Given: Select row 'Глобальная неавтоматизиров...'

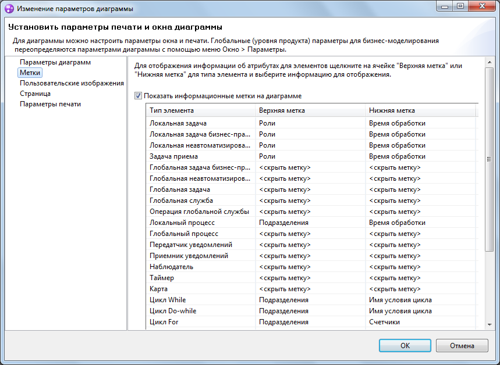Looking at the screenshot, I should (x=311, y=178).
